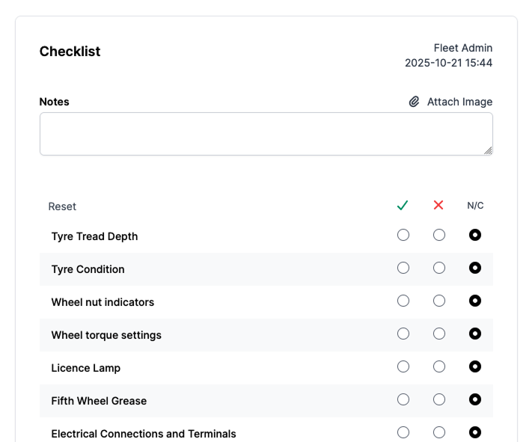This screenshot has width=532, height=442.
Task: Mark Wheel nut indicators as passed
Action: point(403,301)
